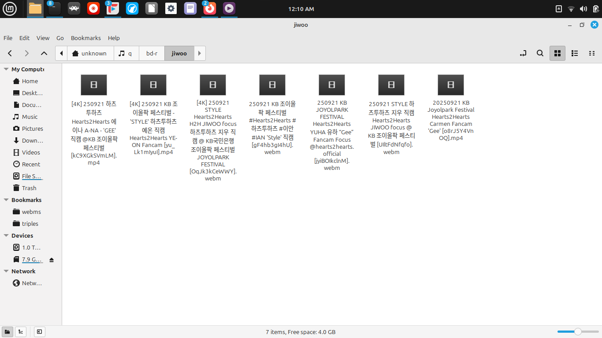The height and width of the screenshot is (338, 602).
Task: Open the Help menu
Action: pos(114,38)
